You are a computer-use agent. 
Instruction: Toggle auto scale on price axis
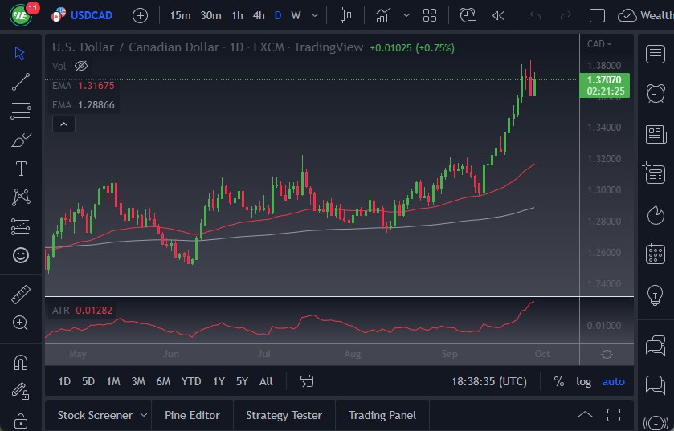[613, 381]
